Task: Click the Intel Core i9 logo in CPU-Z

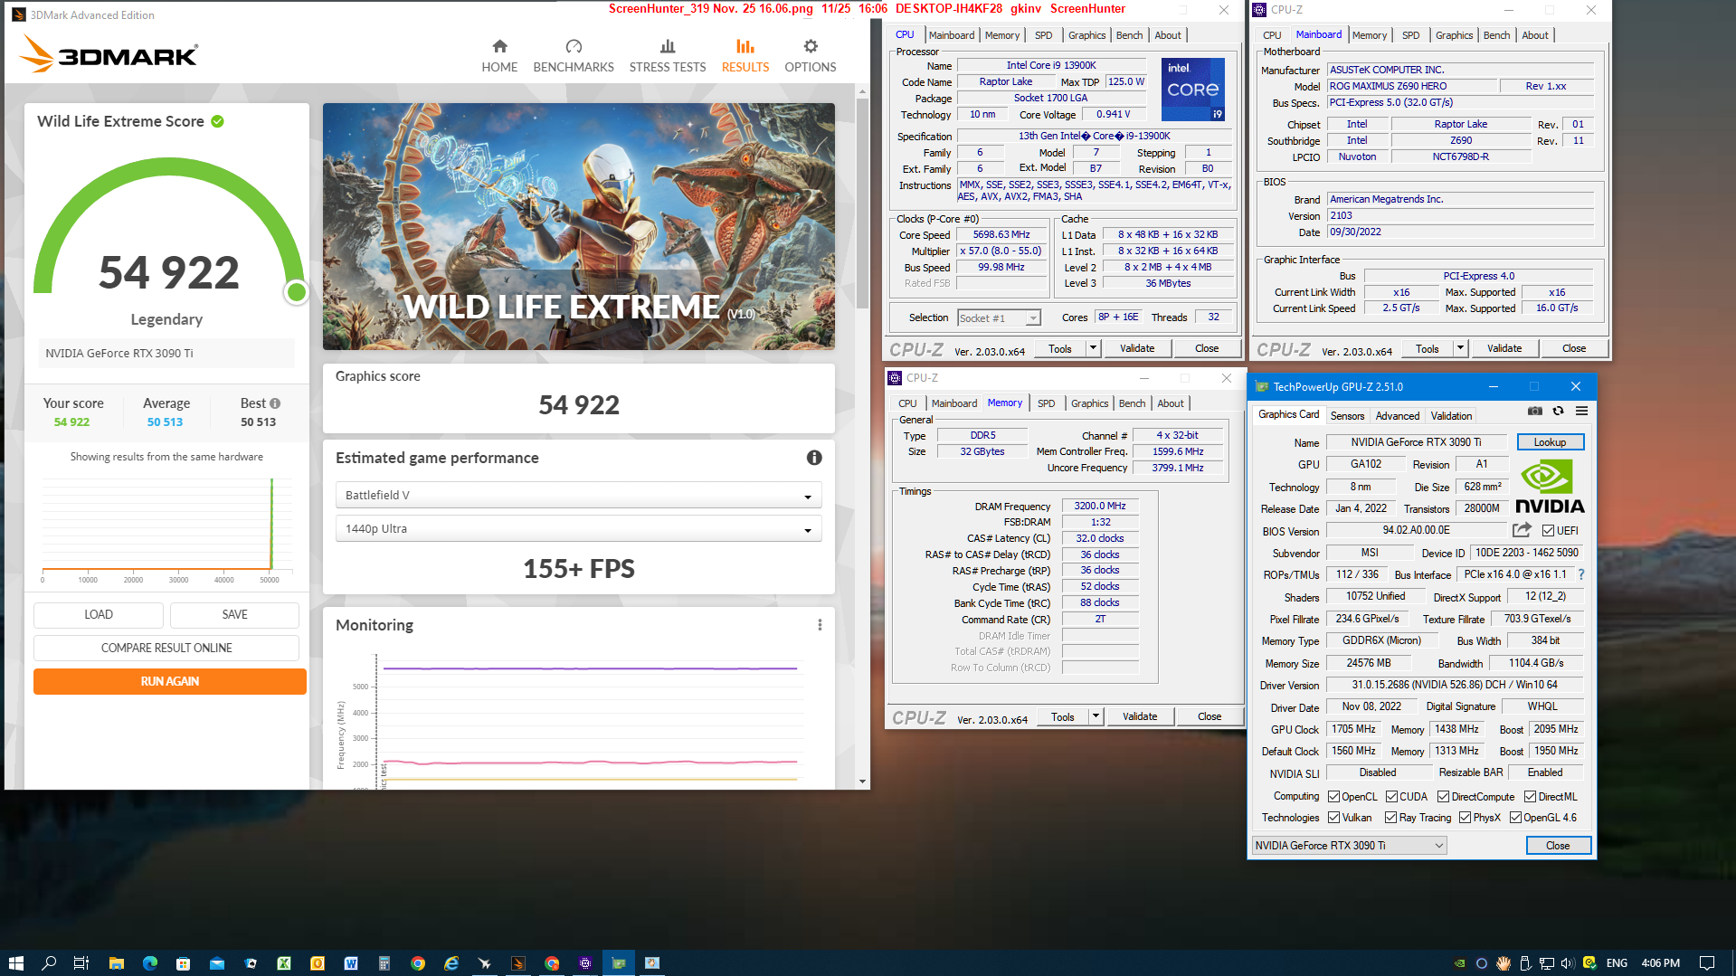Action: click(x=1192, y=90)
